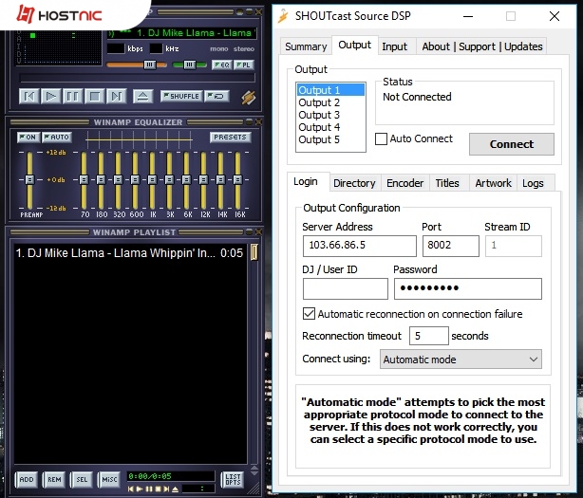Click the Connect button
This screenshot has height=498, width=583.
point(511,144)
